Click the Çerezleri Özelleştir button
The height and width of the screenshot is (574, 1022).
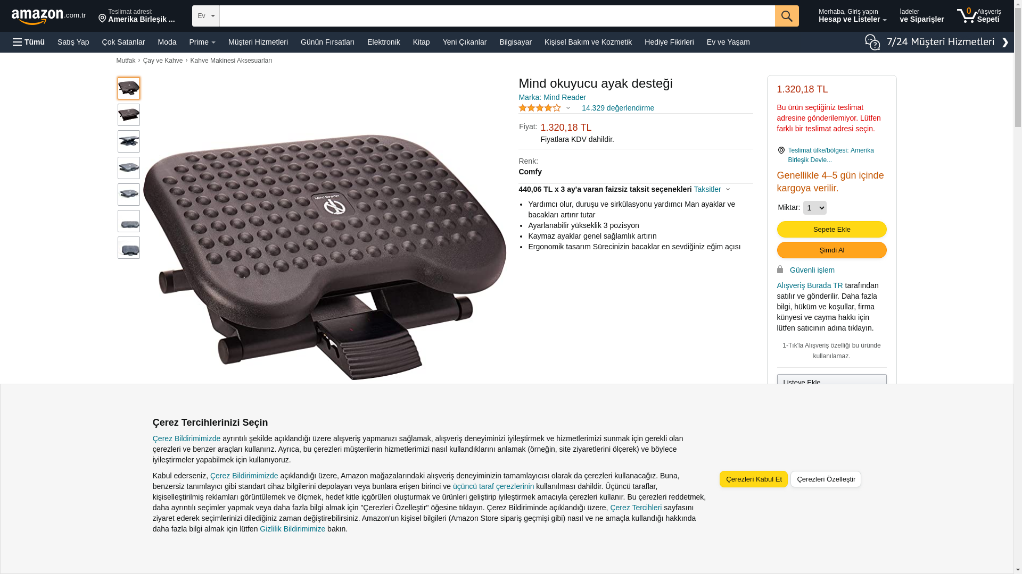[x=826, y=479]
